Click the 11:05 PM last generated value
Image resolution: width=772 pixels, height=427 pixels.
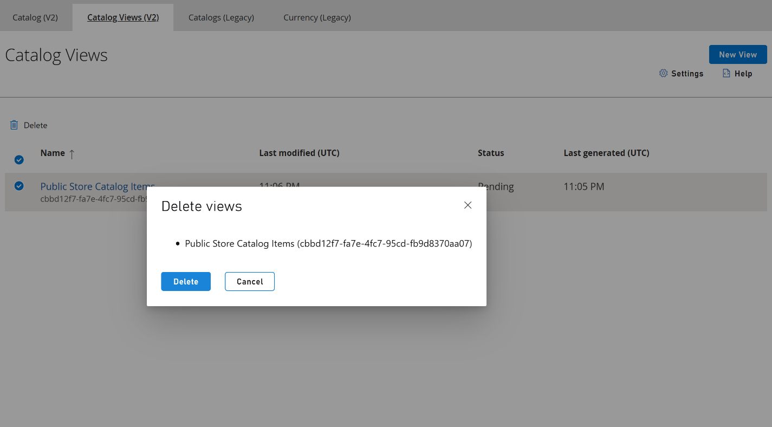point(583,186)
